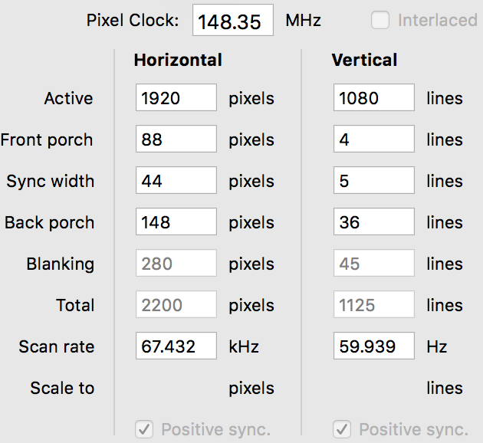
Task: Click the vertical Blanking lines field
Action: coord(374,264)
